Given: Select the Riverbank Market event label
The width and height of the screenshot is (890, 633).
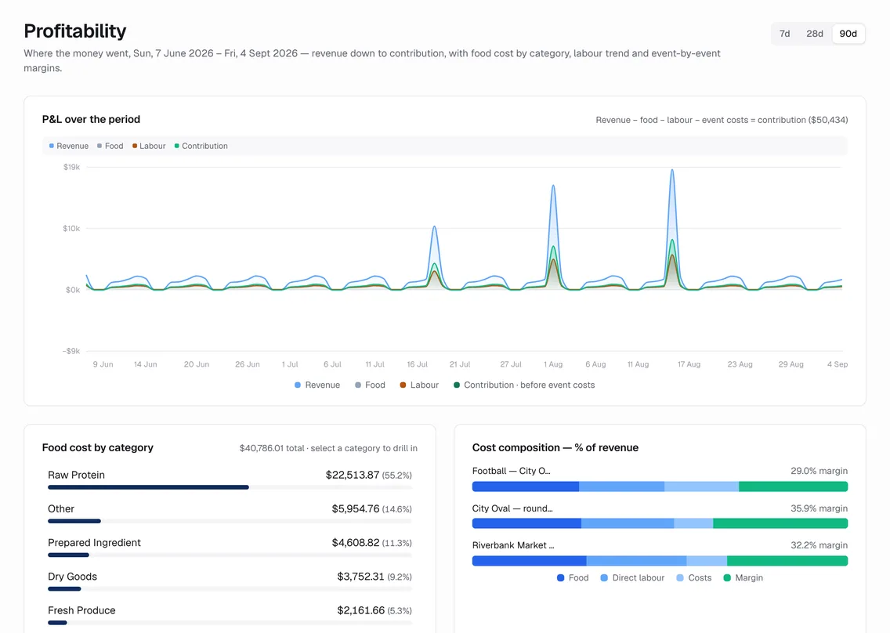Looking at the screenshot, I should [x=513, y=545].
